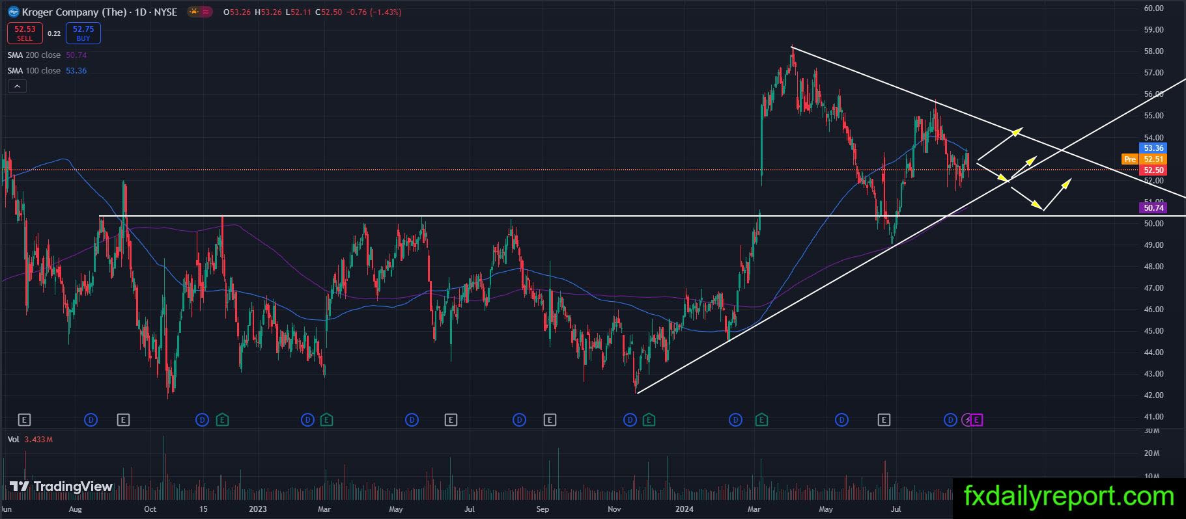The image size is (1186, 519).
Task: Click the 42.00 price axis label
Action: pos(1153,395)
